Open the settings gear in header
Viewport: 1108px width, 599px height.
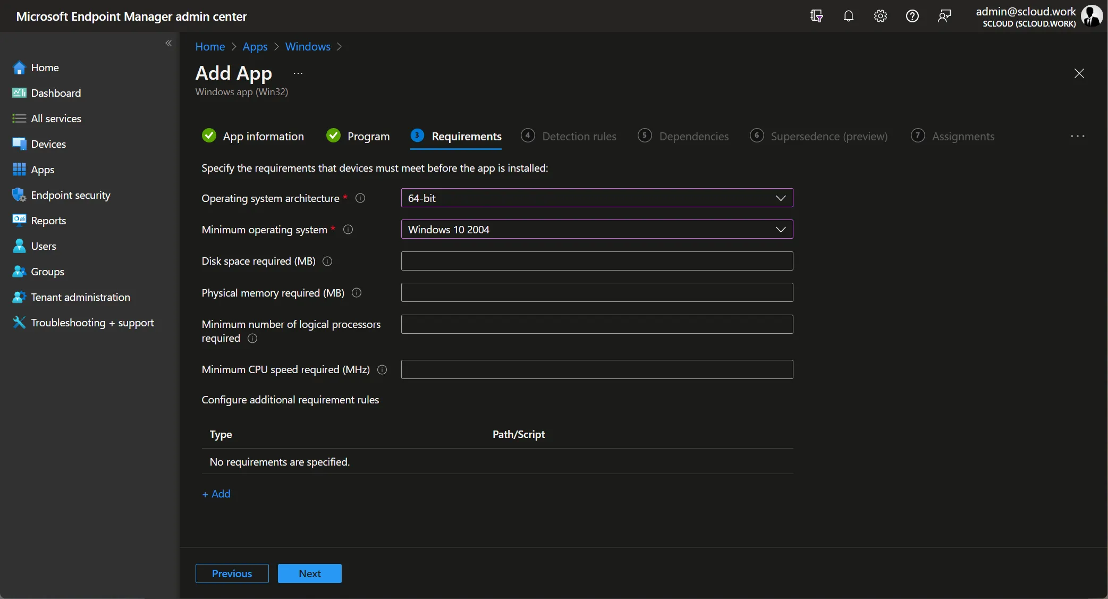(881, 16)
